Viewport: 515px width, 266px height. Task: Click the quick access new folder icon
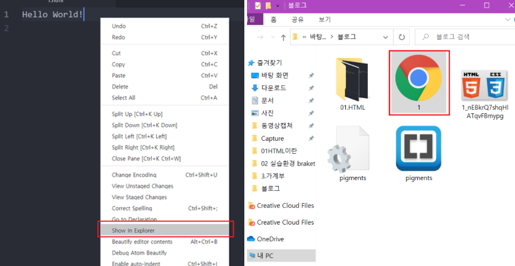[x=269, y=5]
